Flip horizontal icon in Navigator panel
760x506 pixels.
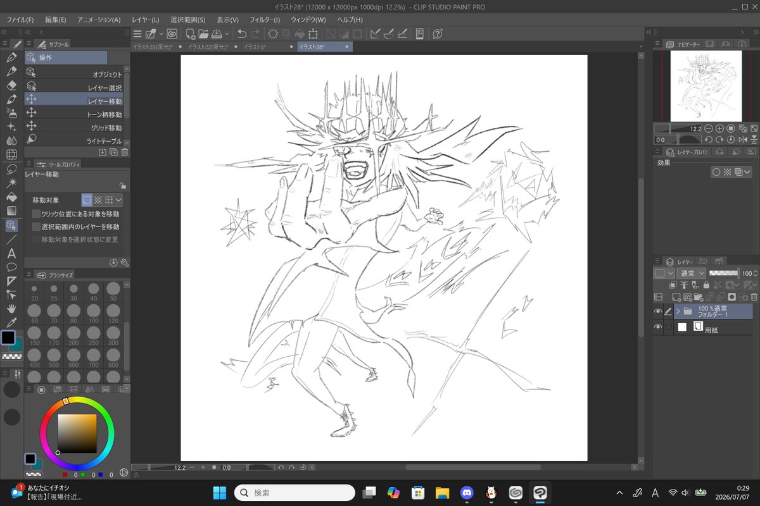pyautogui.click(x=742, y=140)
